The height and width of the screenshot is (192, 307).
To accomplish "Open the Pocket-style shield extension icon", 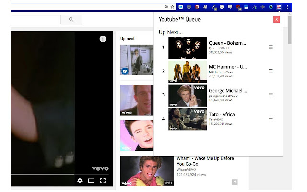I will 189,7.
